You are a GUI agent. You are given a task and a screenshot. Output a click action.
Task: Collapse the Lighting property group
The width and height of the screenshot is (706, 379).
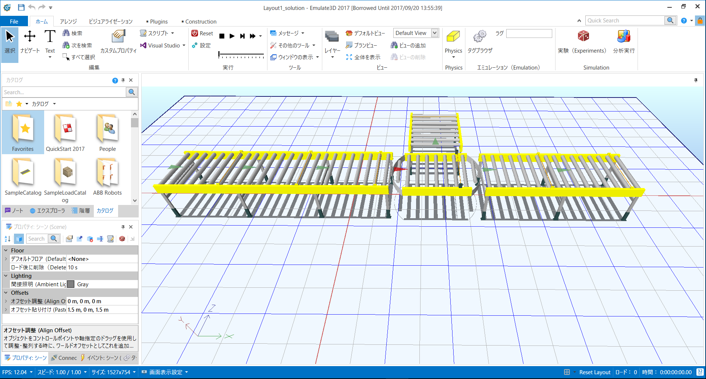click(x=6, y=276)
